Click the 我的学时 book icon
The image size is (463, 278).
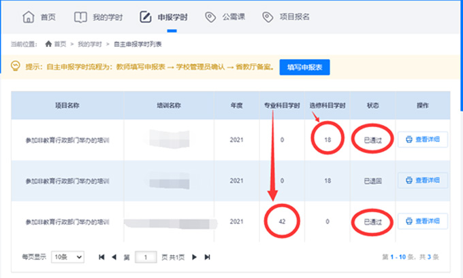tap(80, 16)
